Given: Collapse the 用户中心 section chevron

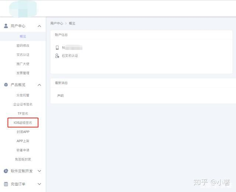Looking at the screenshot, I should point(39,26).
